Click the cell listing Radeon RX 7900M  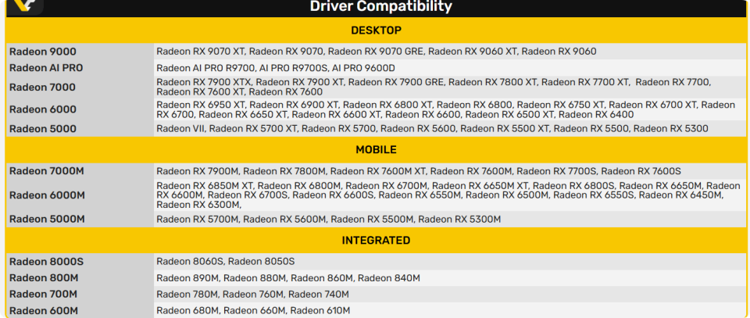[450, 170]
